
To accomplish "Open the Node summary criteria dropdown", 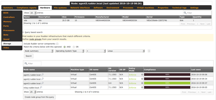I will coord(39,51).
